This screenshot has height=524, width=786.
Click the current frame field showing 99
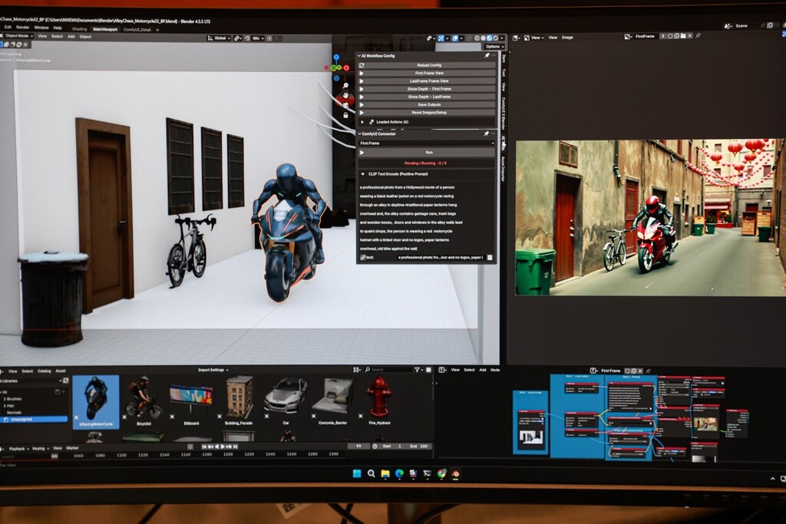click(x=358, y=446)
